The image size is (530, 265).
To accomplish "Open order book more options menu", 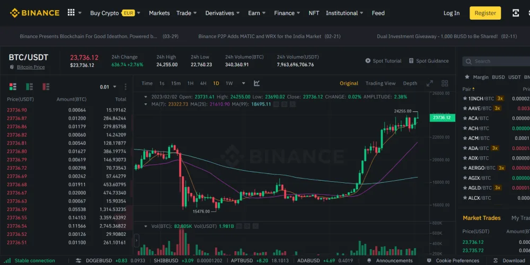I will [x=126, y=87].
